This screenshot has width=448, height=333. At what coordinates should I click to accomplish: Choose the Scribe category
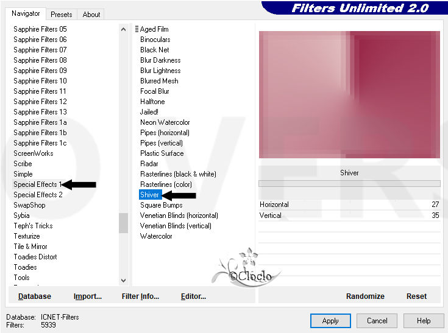coord(23,164)
